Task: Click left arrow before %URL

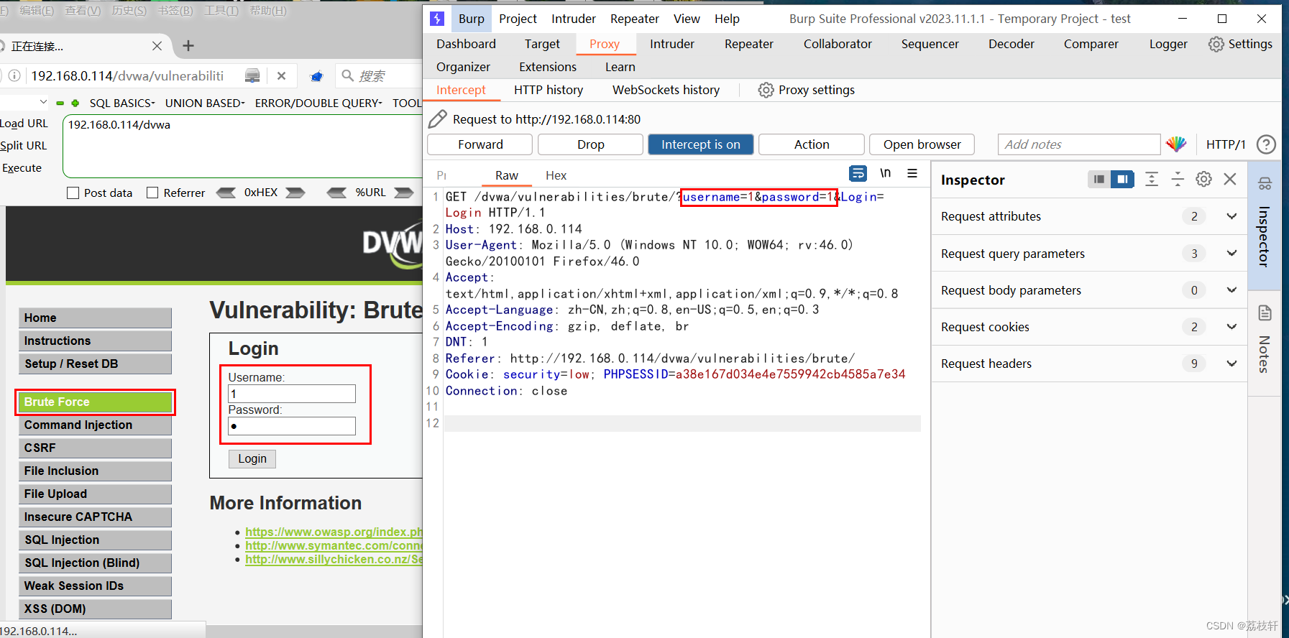Action: (336, 193)
